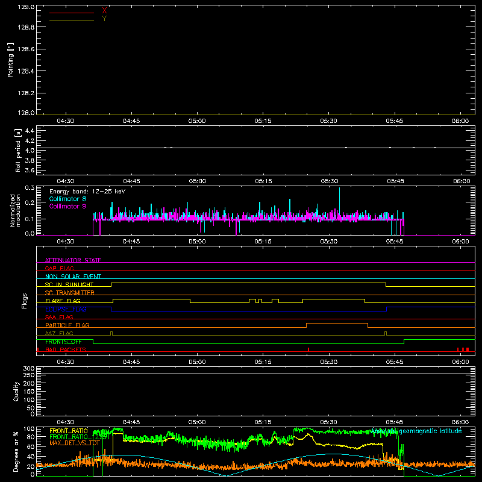The image size is (482, 482).
Task: Click '05:30' under the modulation plot
Action: click(x=328, y=242)
